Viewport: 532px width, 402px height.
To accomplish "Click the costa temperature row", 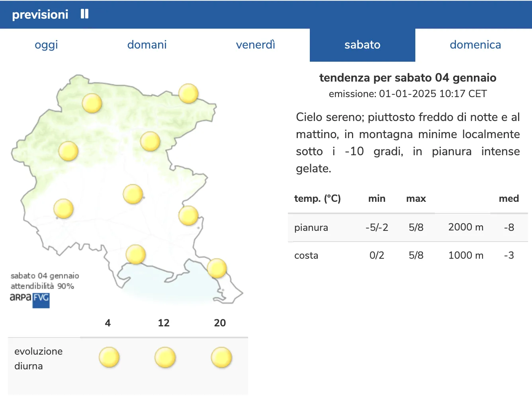I will pos(407,255).
